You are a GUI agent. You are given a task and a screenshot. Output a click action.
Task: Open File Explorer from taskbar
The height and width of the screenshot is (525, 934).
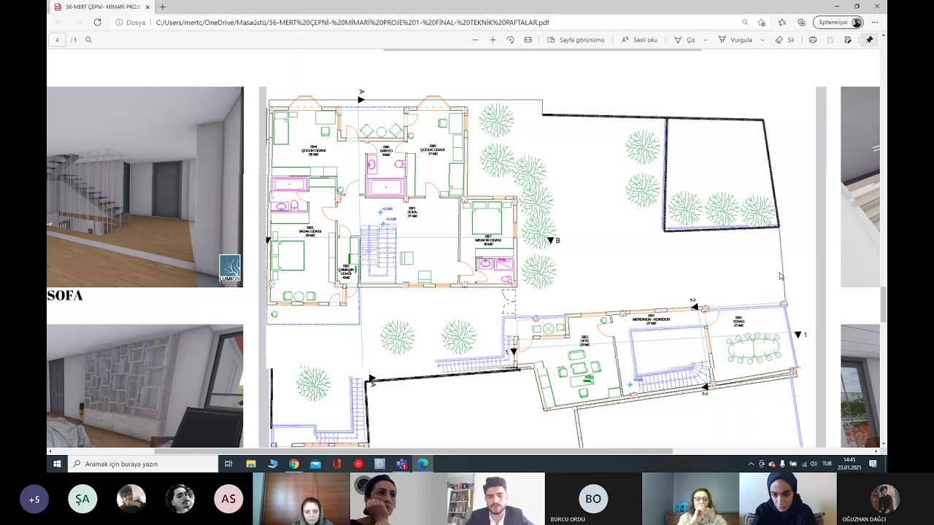251,464
